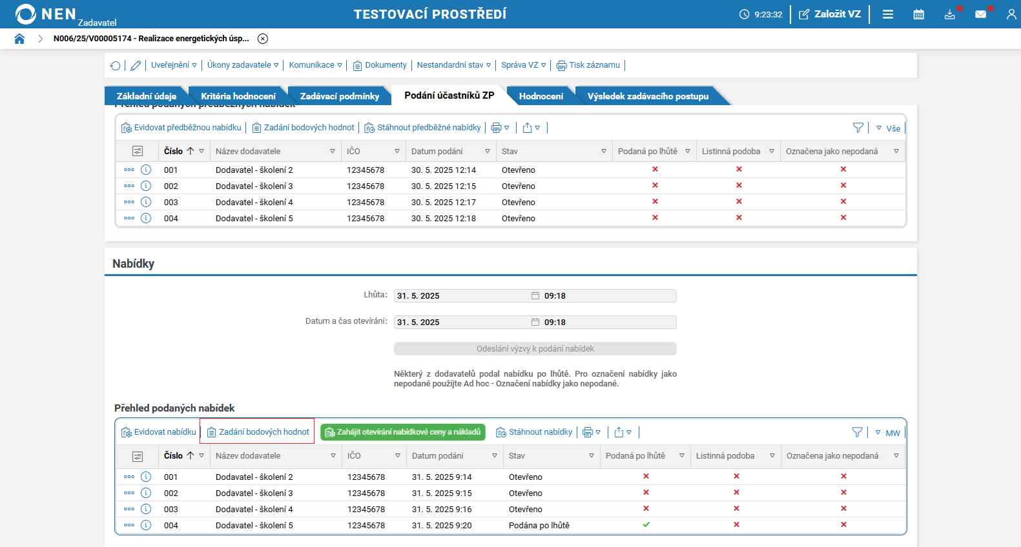The image size is (1021, 547).
Task: Click the filter funnel icon above offers table
Action: [x=857, y=432]
